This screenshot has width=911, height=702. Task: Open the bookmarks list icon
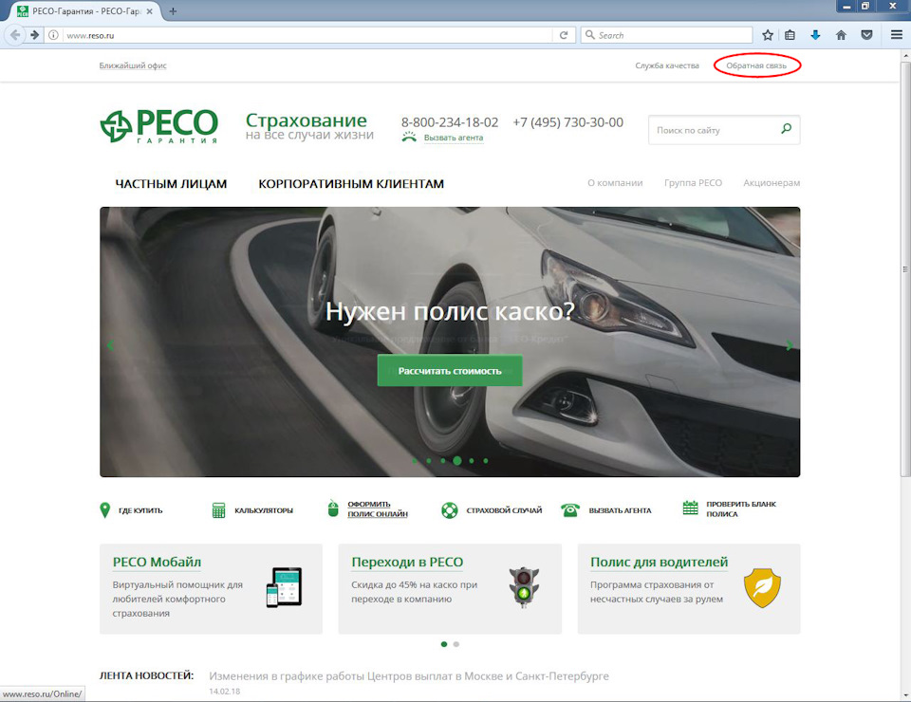tap(790, 35)
